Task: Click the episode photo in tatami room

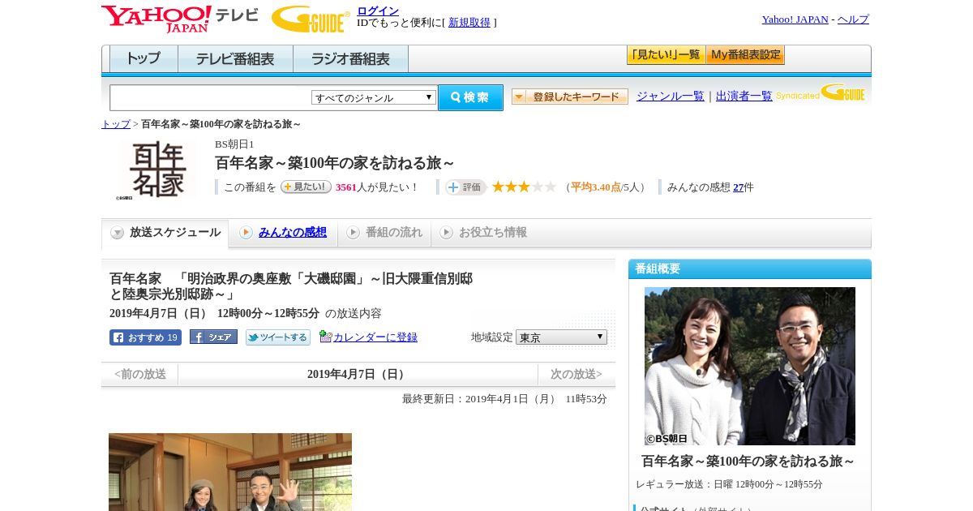Action: pyautogui.click(x=230, y=472)
